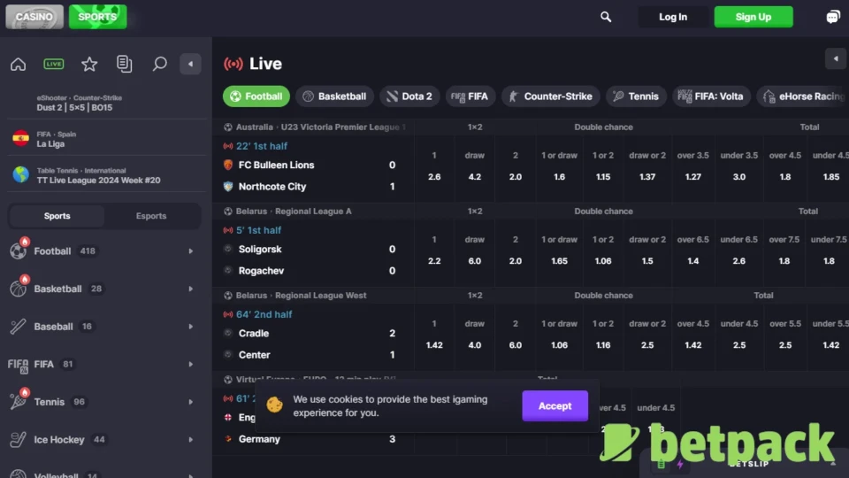
Task: Switch to the SPORTS section
Action: coord(97,17)
